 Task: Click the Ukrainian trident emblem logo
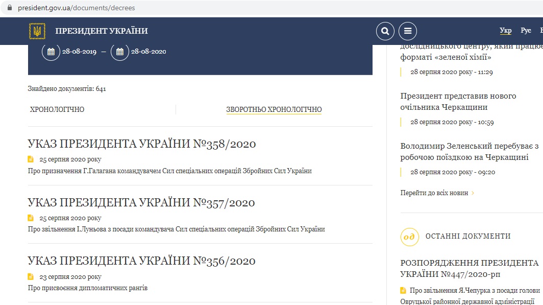tap(37, 31)
